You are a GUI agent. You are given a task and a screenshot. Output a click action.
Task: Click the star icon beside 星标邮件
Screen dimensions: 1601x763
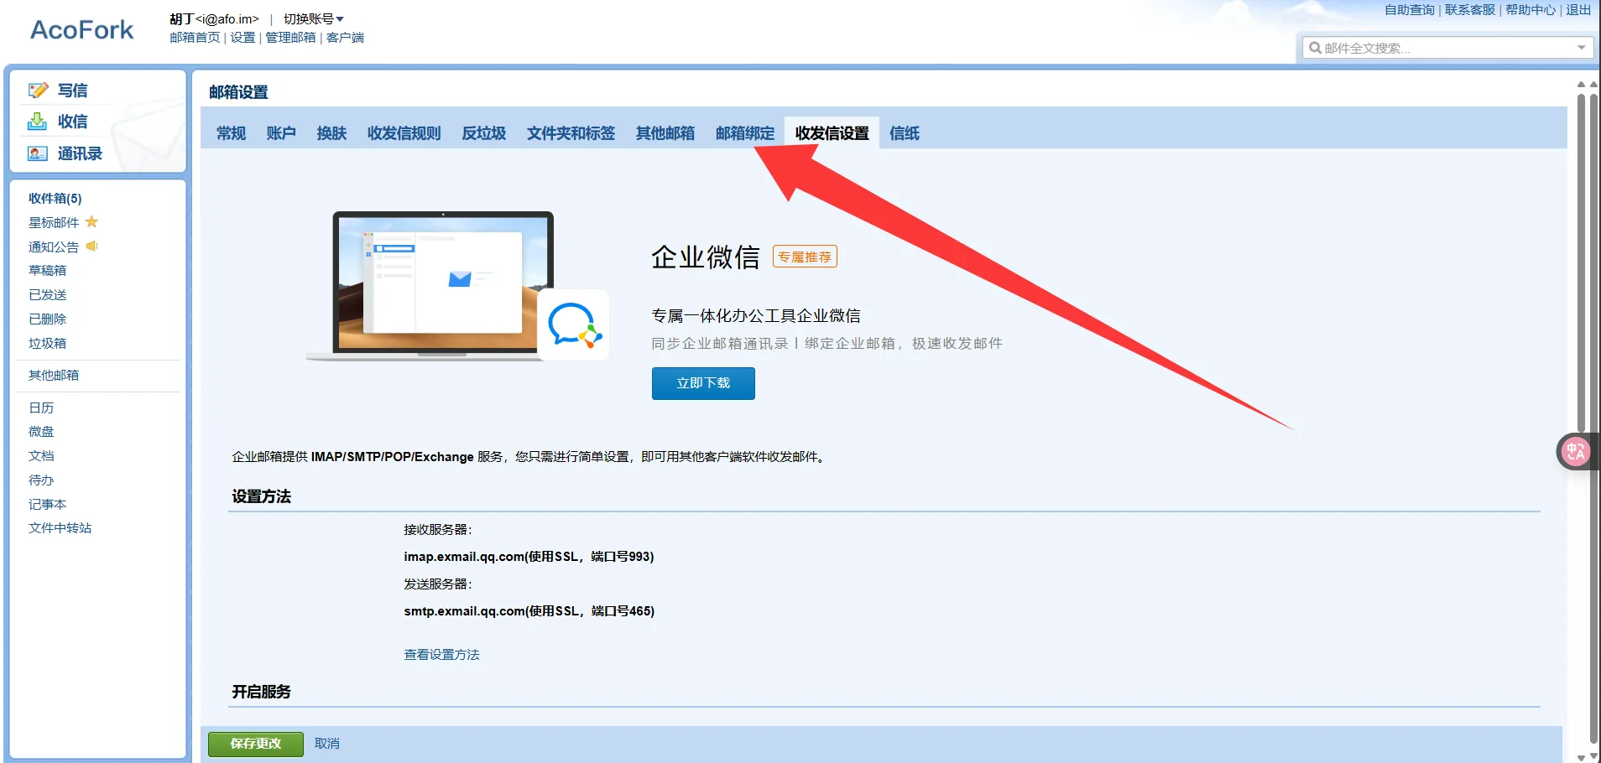(x=92, y=222)
